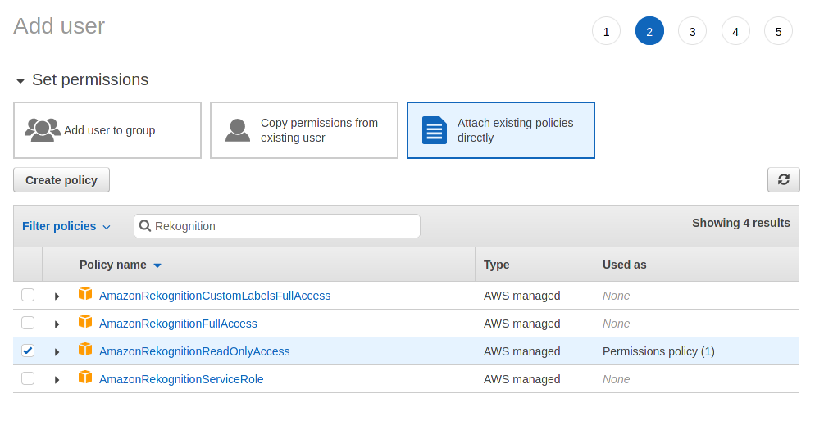Open the Filter policies dropdown
This screenshot has height=439, width=824.
click(x=66, y=226)
